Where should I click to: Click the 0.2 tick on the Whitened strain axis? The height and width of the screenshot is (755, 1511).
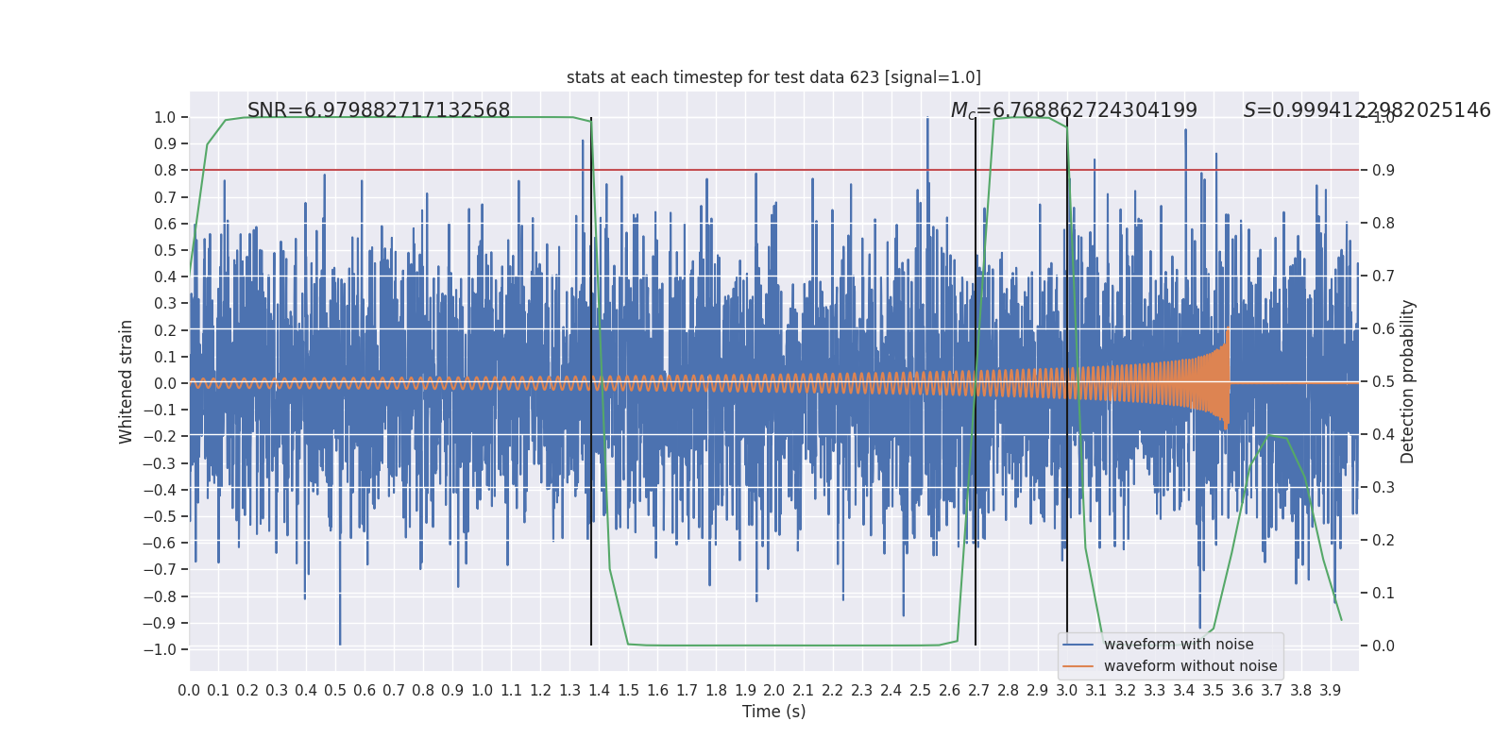[x=165, y=330]
